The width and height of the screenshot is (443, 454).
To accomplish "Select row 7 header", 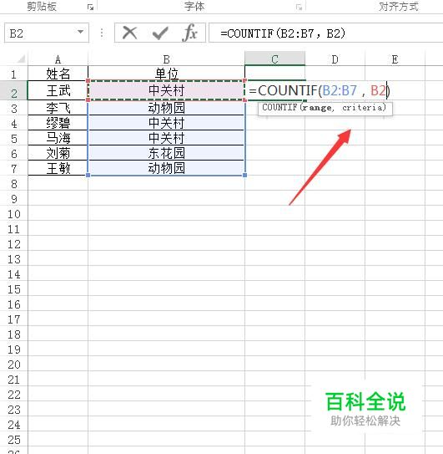I will pos(14,169).
